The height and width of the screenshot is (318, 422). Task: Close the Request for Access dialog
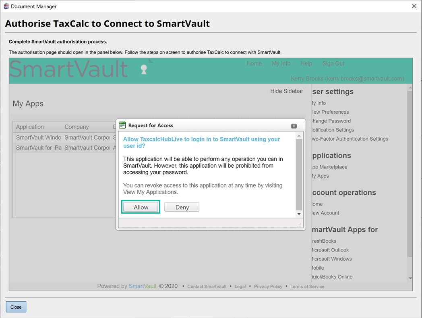point(294,126)
